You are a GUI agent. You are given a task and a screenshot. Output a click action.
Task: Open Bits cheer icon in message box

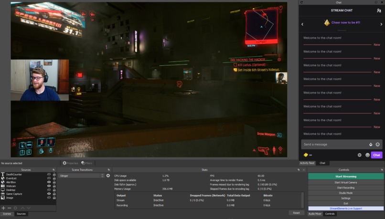pos(371,145)
